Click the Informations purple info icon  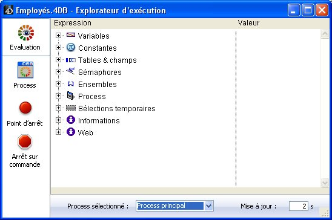[71, 120]
